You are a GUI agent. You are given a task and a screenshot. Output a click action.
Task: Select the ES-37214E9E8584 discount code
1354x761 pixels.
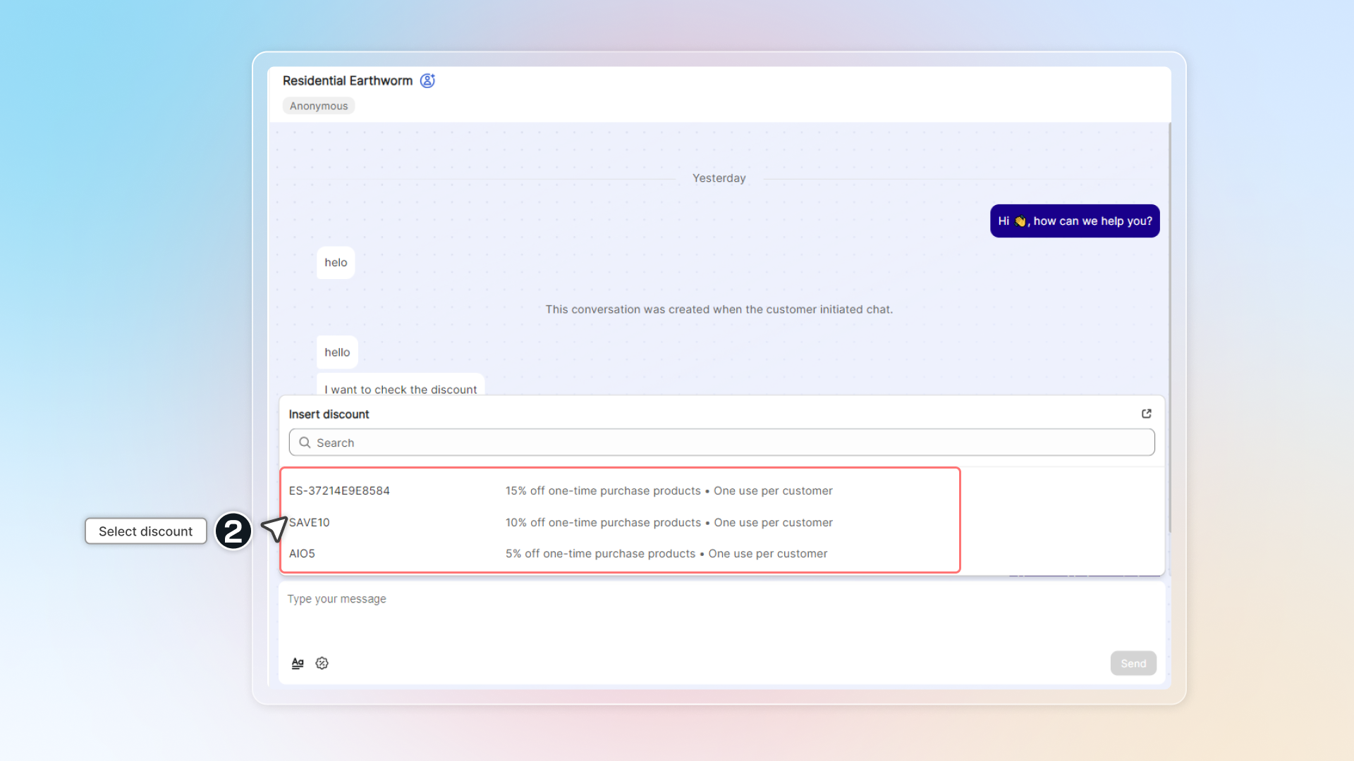click(x=339, y=490)
